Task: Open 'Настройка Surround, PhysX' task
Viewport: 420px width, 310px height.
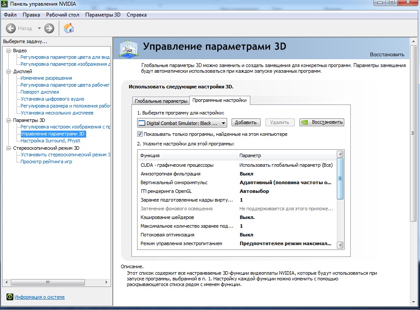Action: pos(50,141)
